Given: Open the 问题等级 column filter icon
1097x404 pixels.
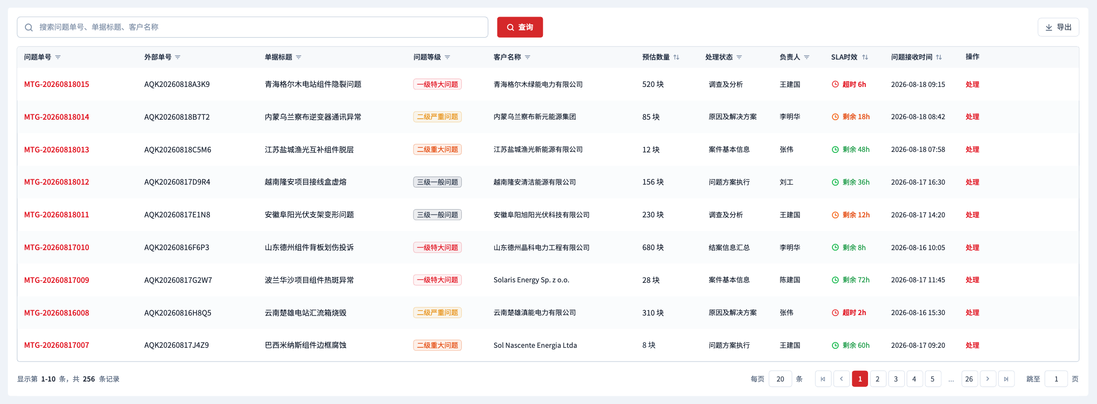Looking at the screenshot, I should coord(447,57).
